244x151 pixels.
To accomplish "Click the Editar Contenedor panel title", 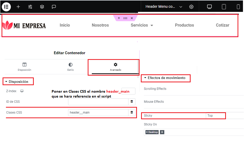I will point(70,53).
